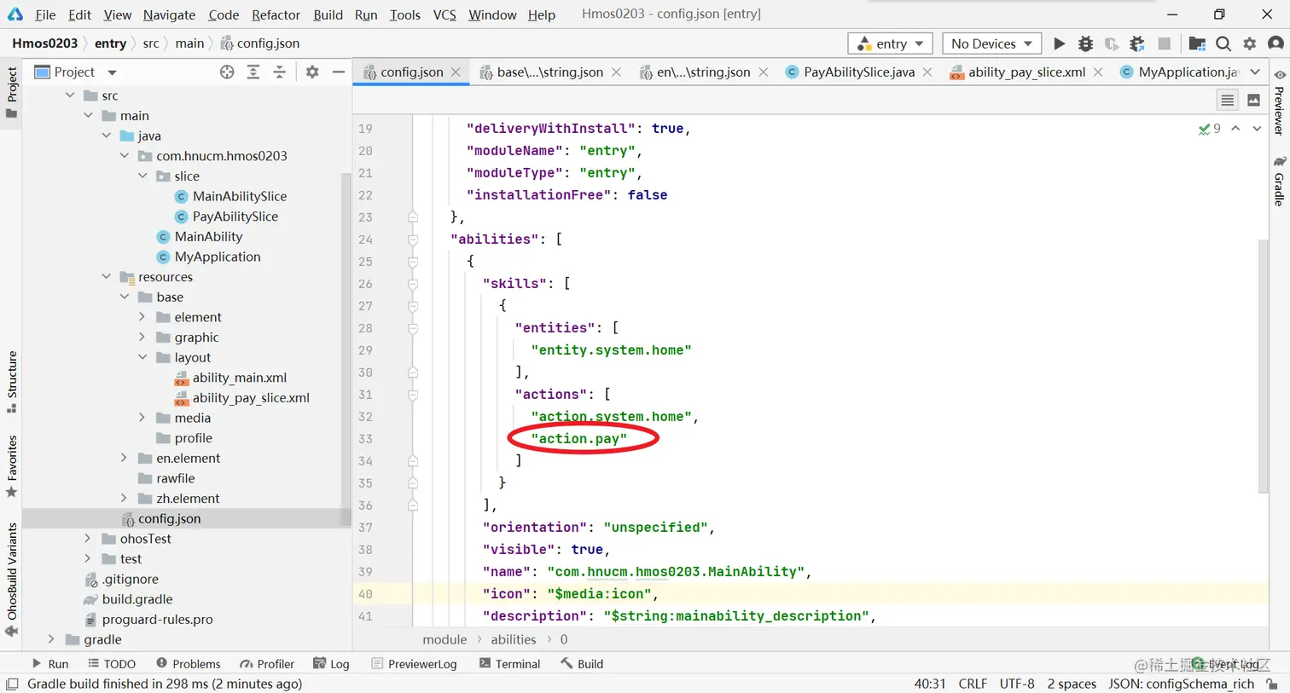Collapse the fold marker on line 24

pos(413,240)
